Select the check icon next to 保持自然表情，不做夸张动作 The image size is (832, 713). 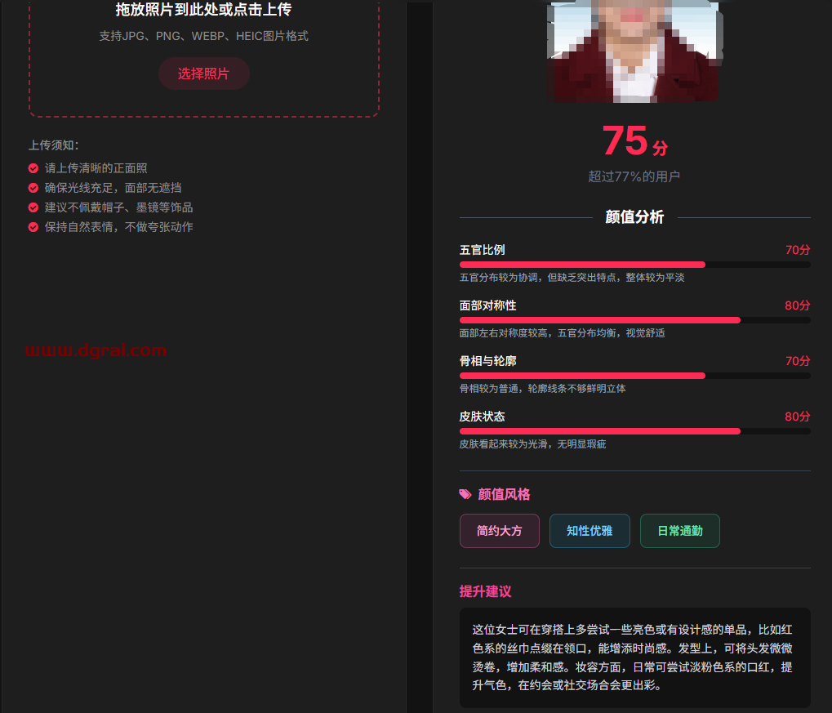[x=33, y=227]
